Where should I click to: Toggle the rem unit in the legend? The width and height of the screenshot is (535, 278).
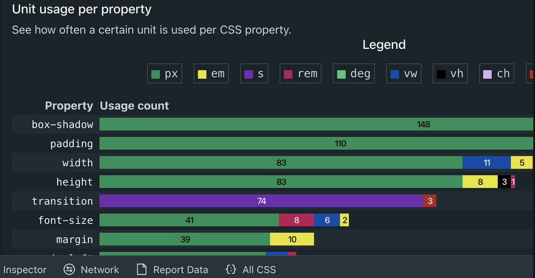coord(301,74)
